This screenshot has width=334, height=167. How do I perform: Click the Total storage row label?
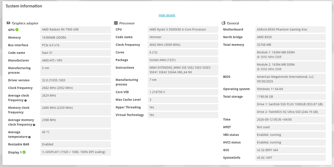point(233,97)
